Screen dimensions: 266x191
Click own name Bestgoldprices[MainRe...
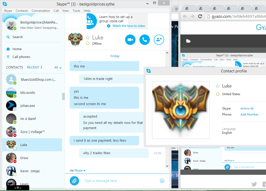pyautogui.click(x=39, y=22)
